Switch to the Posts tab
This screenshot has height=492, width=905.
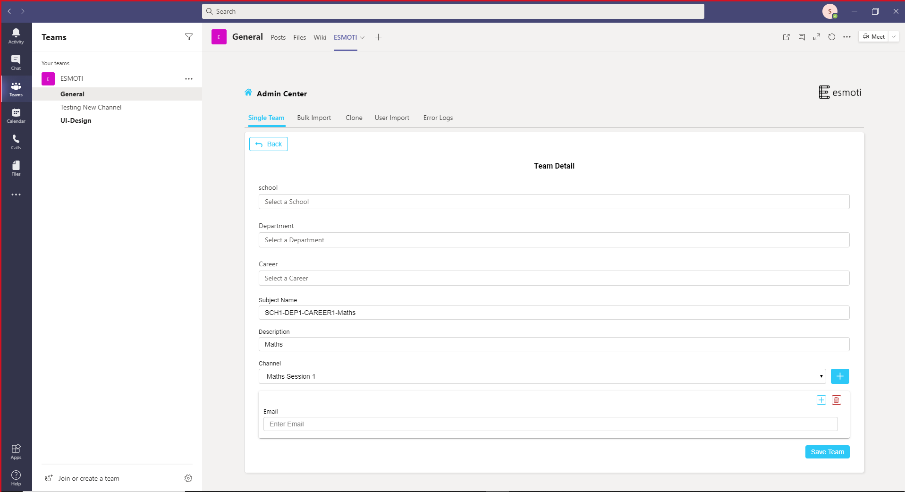coord(278,37)
